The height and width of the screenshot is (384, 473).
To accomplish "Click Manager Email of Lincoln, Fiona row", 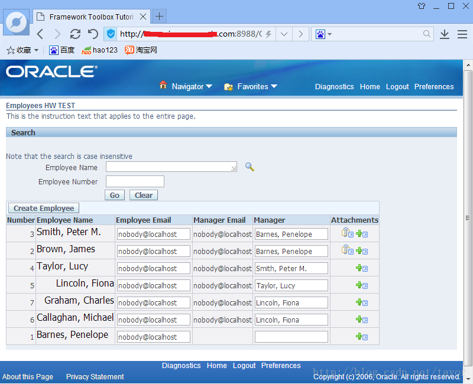I will coord(222,285).
